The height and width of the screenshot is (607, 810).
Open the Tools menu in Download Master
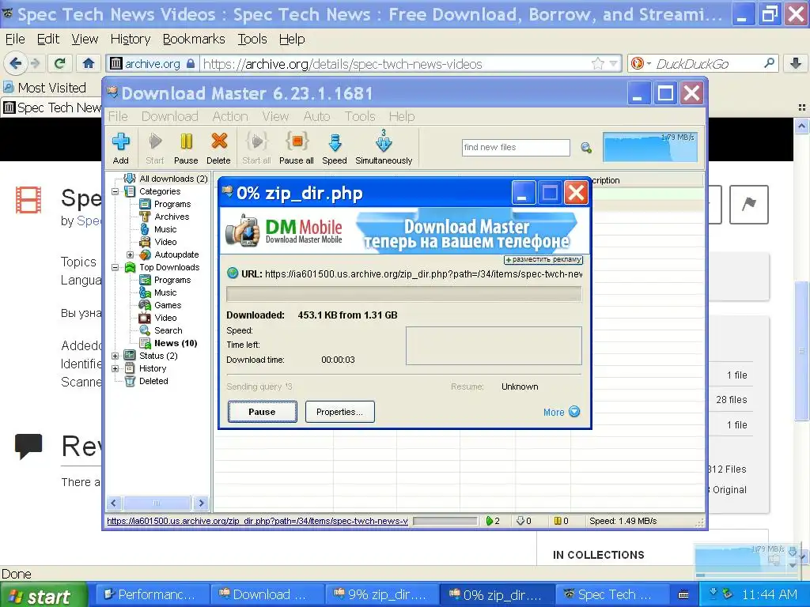pyautogui.click(x=360, y=117)
